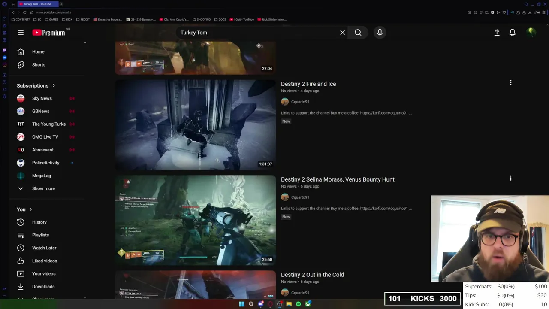
Task: Open the Destiny 2 Fire and Ice title
Action: pyautogui.click(x=308, y=84)
